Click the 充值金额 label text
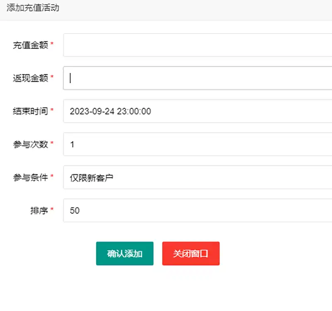The height and width of the screenshot is (311, 332). [30, 45]
